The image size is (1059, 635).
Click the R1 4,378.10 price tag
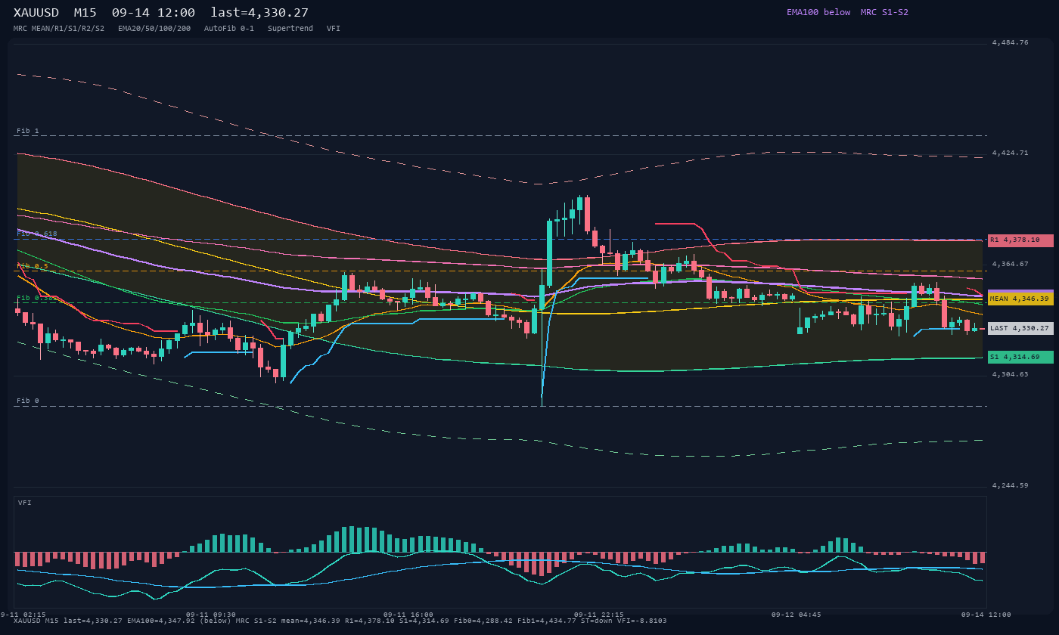pyautogui.click(x=1020, y=240)
